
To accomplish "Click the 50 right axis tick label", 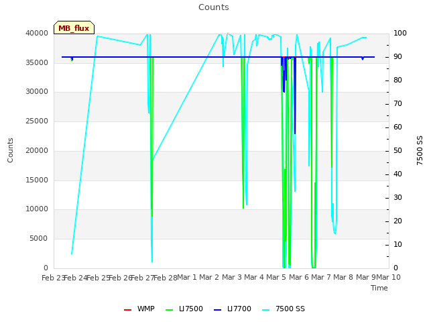I will [397, 150].
